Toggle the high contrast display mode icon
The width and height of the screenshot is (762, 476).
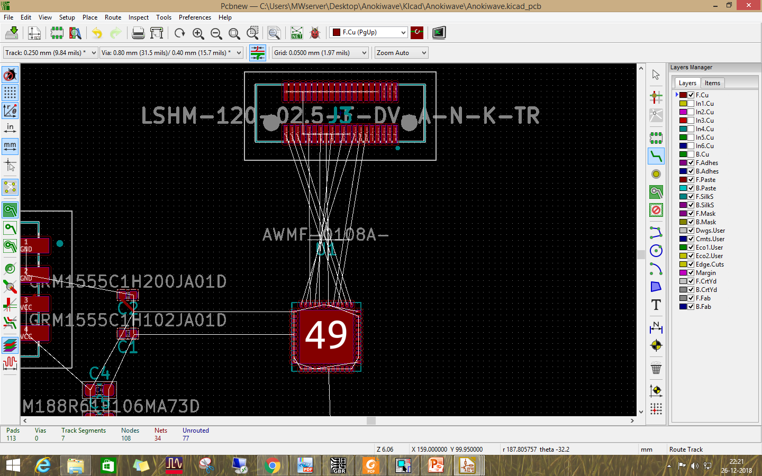pos(10,345)
